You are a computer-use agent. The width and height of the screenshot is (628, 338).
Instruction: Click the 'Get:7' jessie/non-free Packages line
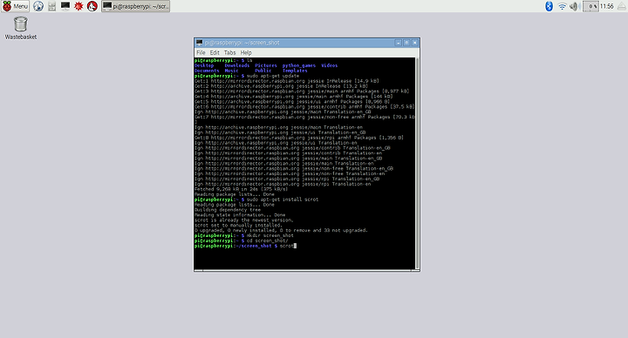pyautogui.click(x=304, y=118)
